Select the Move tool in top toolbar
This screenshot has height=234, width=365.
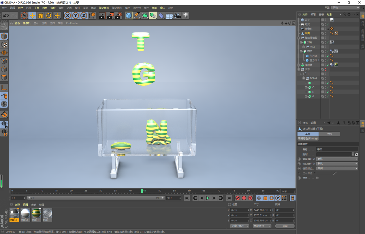tap(32, 16)
